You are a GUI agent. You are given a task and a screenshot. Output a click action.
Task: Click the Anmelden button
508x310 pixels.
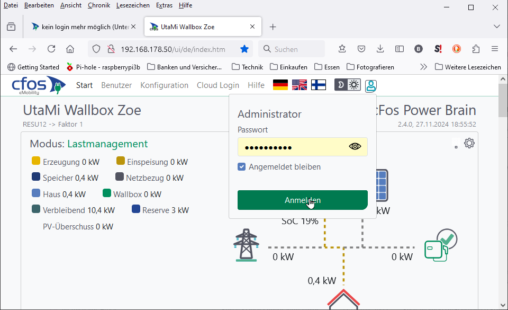pos(303,200)
